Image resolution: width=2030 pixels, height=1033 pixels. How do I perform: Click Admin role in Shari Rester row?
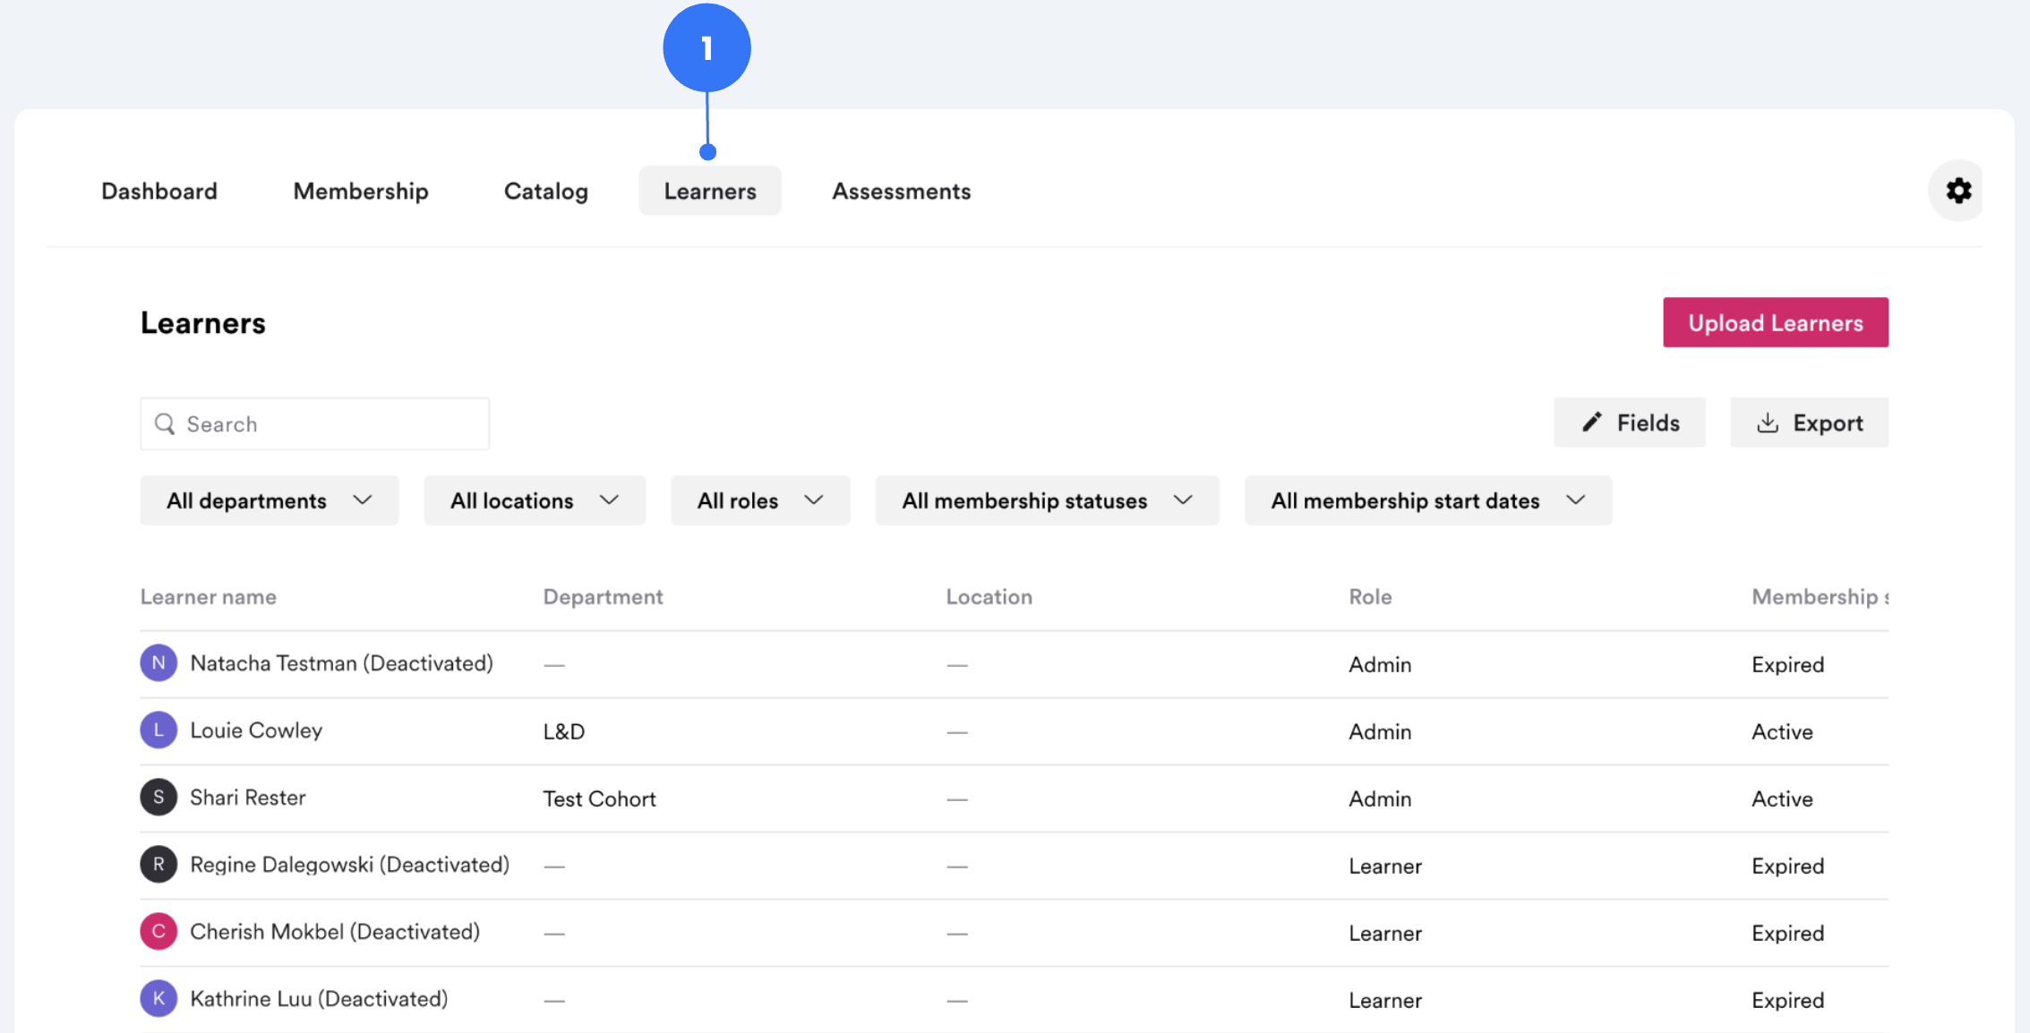1381,798
